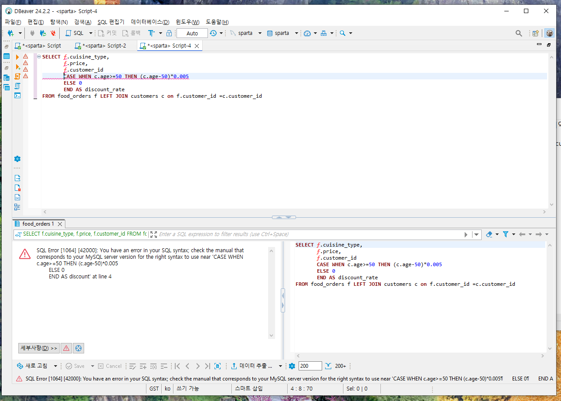The height and width of the screenshot is (401, 561).
Task: Execute the SQL script icon
Action: click(x=17, y=76)
